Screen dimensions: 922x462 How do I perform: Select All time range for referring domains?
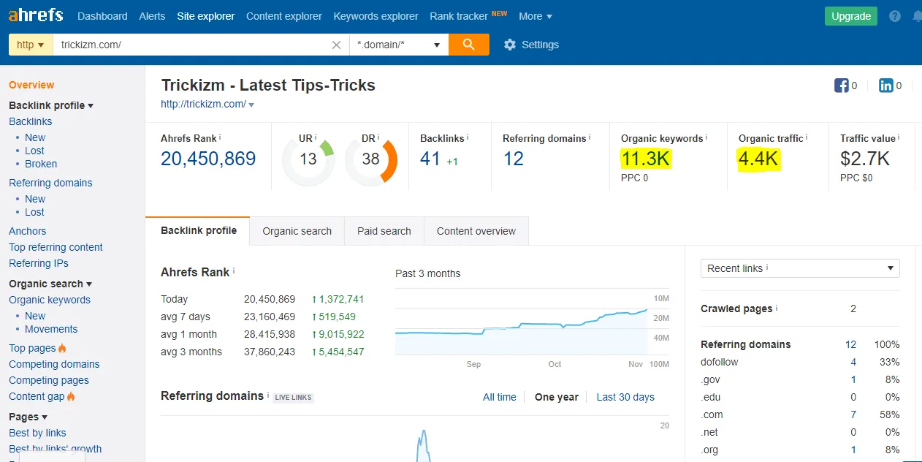pos(500,397)
